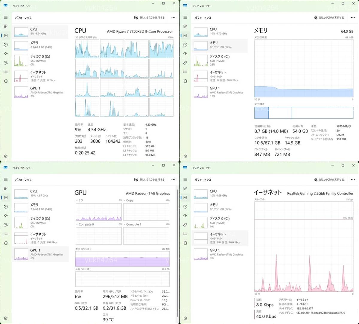Open Services icon in CPU details window
This screenshot has width=359, height=324.
coord(6,81)
